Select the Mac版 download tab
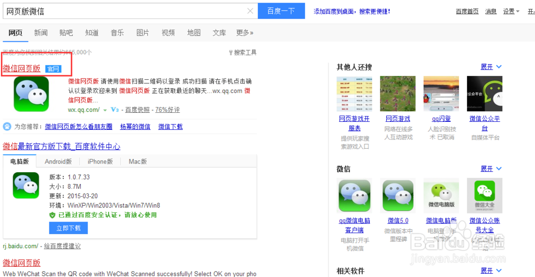The width and height of the screenshot is (535, 277). [x=138, y=161]
